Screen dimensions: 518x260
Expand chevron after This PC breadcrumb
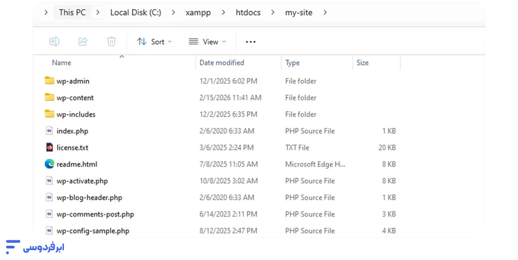click(98, 13)
